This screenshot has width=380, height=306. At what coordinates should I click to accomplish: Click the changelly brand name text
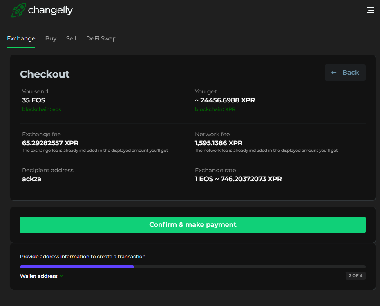click(50, 10)
